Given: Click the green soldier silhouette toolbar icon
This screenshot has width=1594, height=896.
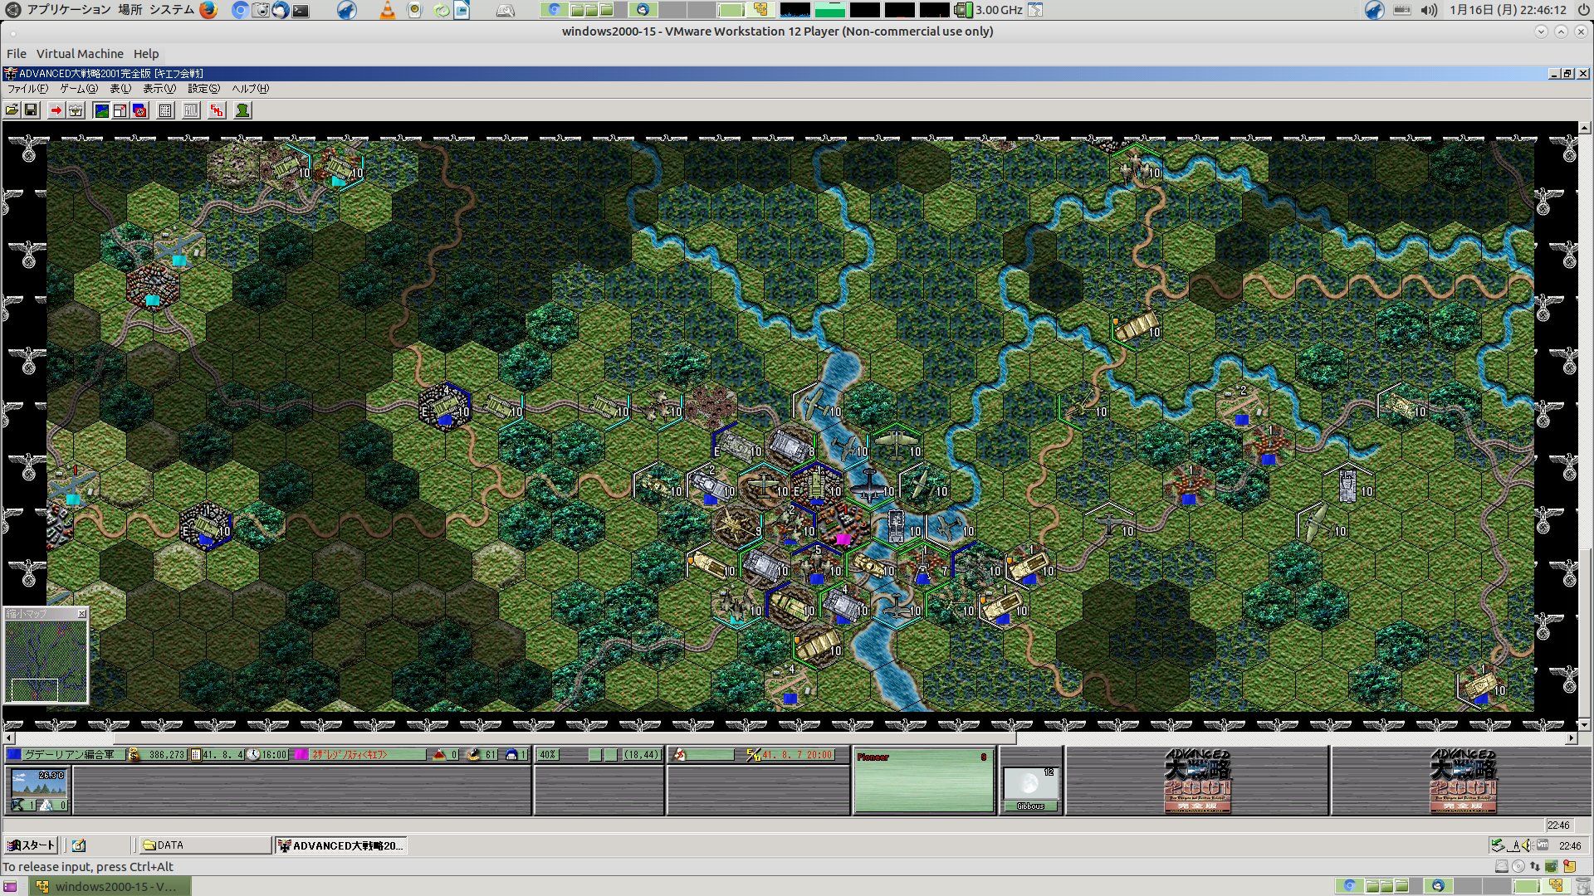Looking at the screenshot, I should pyautogui.click(x=242, y=110).
